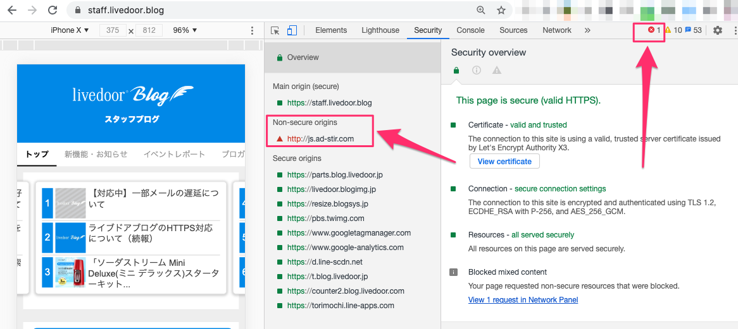Show more DevTools tabs chevron
The width and height of the screenshot is (738, 329).
pyautogui.click(x=587, y=30)
